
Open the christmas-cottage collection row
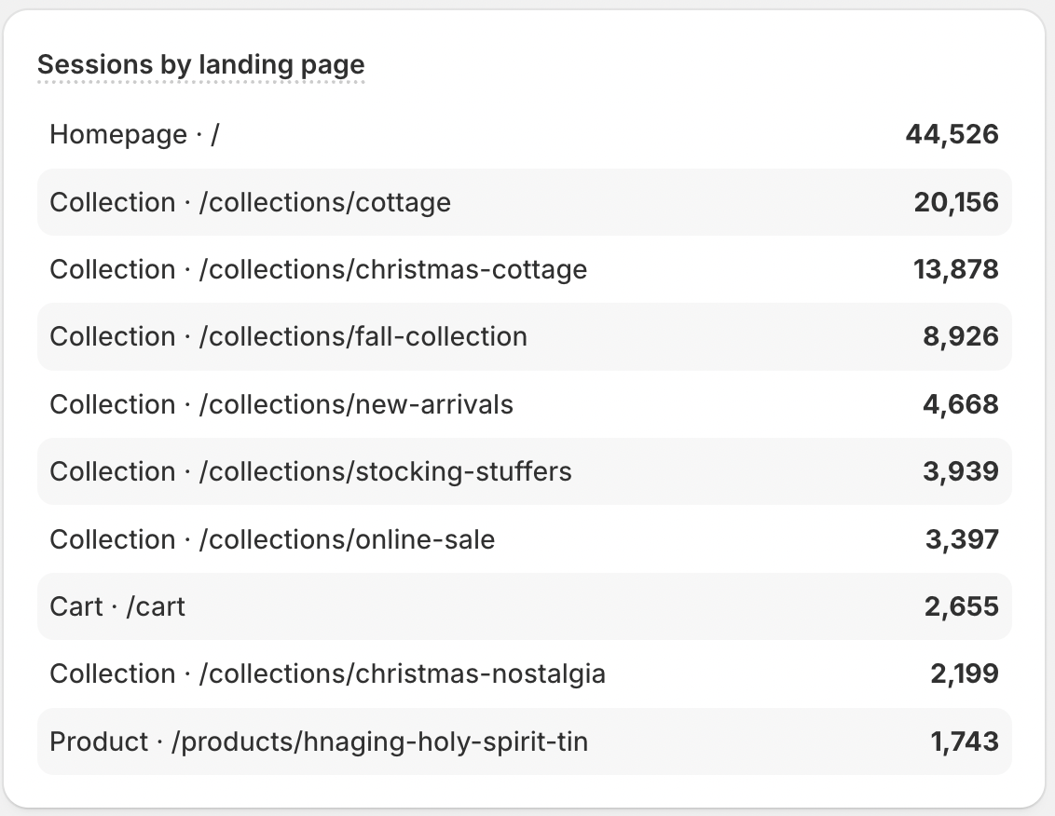click(318, 270)
